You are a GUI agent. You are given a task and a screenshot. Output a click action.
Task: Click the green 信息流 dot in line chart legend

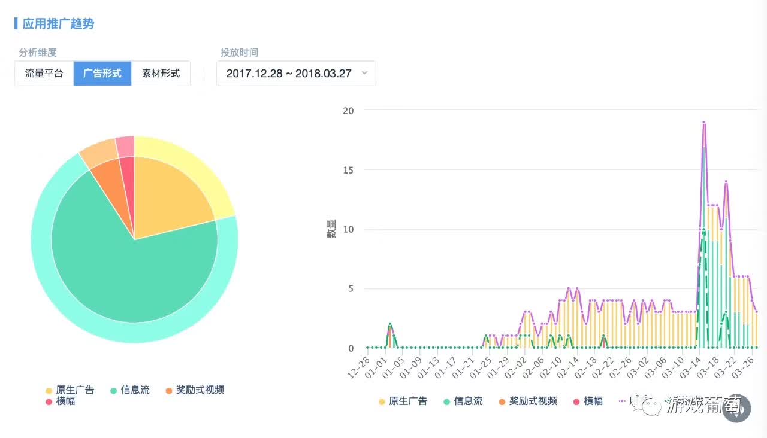446,401
